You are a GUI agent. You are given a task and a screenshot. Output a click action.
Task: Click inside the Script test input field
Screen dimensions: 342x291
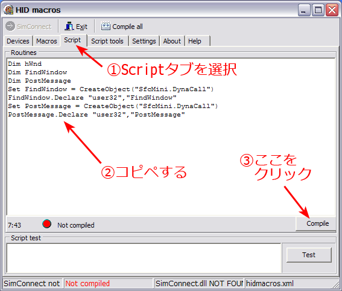coord(144,258)
